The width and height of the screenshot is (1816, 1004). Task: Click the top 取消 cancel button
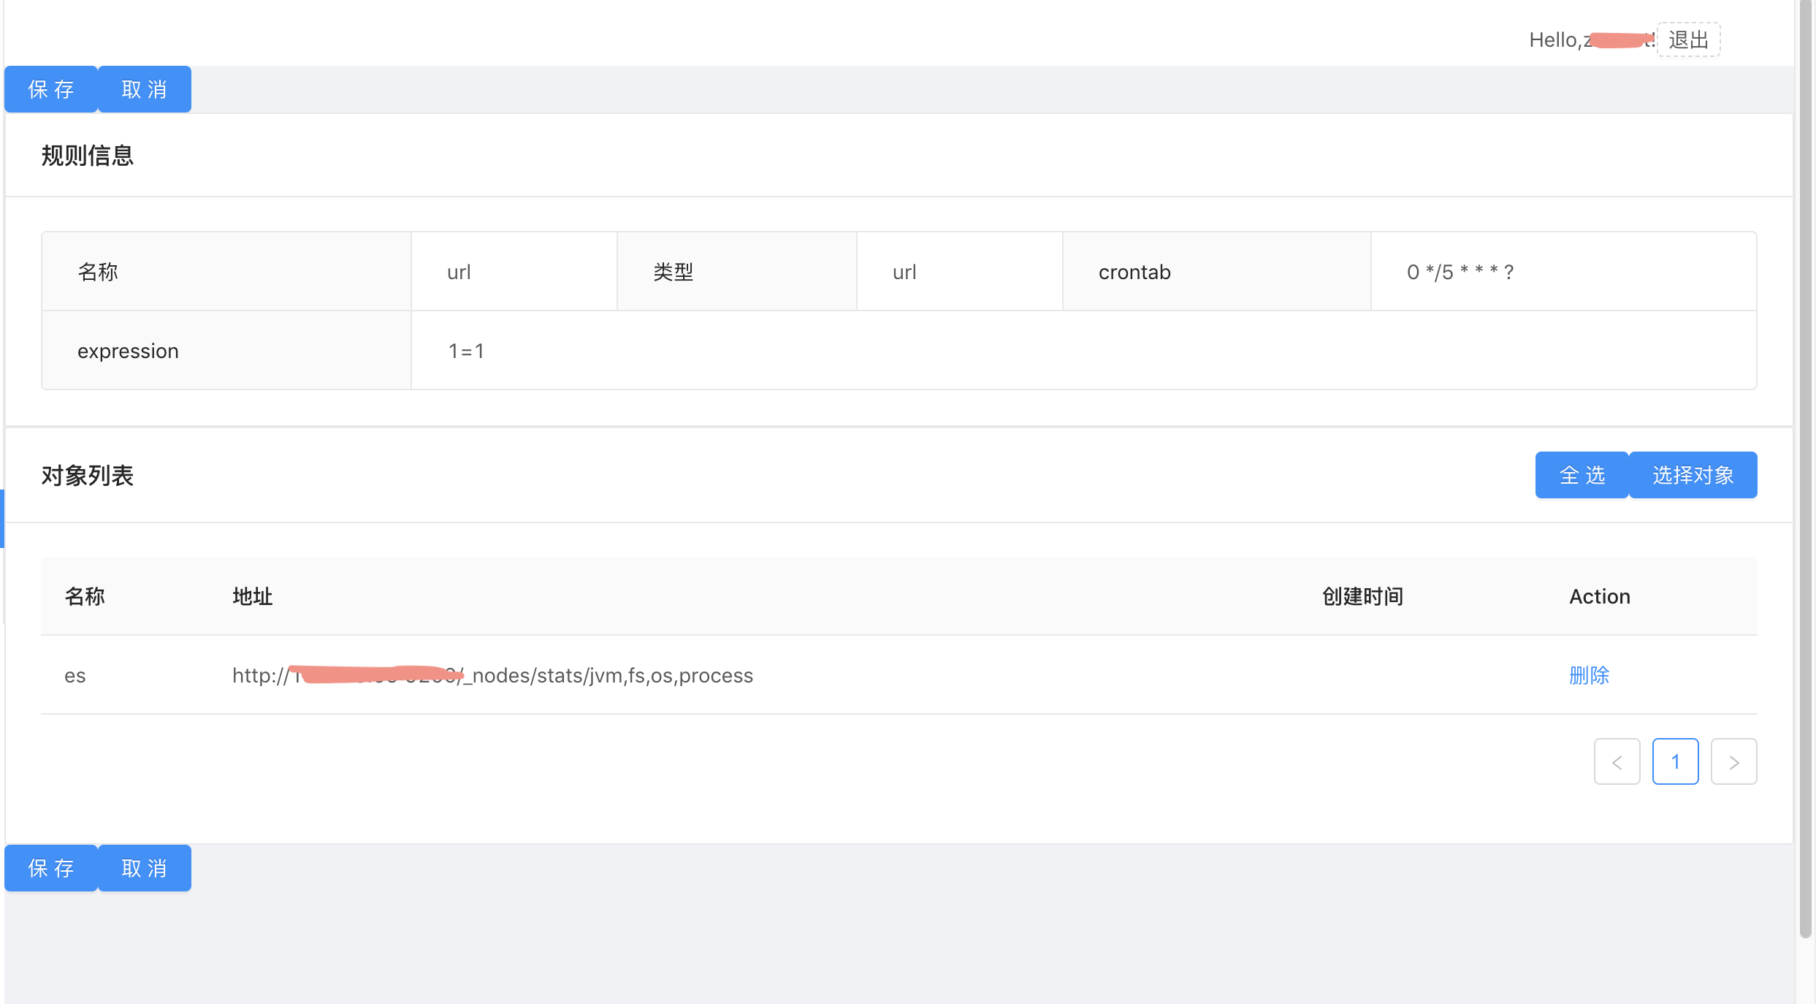pyautogui.click(x=144, y=89)
